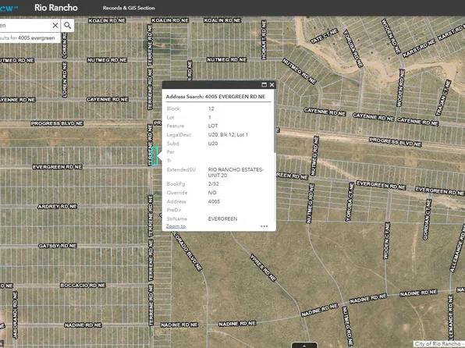Click the GORDIAN CT NE map label
Screen dimensions: 465x348
[427, 219]
